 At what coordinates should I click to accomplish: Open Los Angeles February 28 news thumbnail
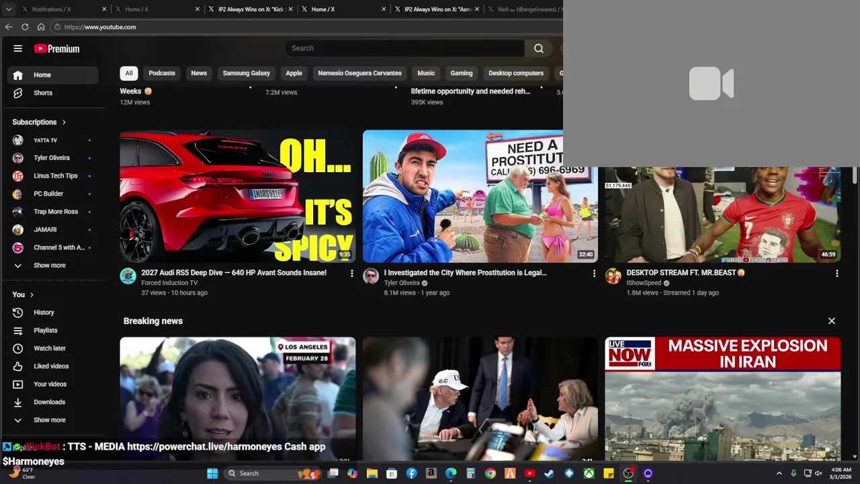pyautogui.click(x=238, y=399)
